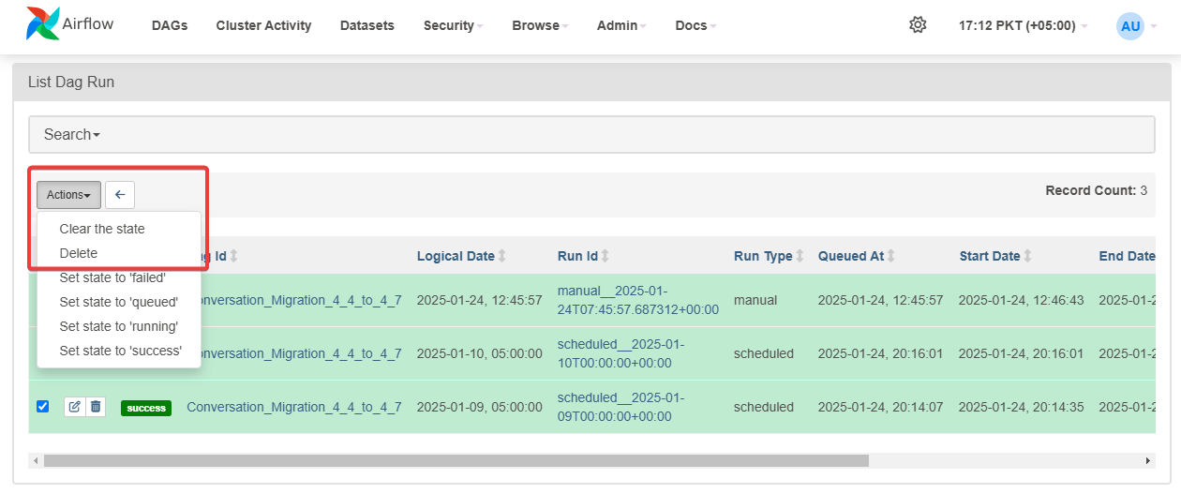
Task: Click the Airflow pinwheel logo
Action: coord(42,24)
